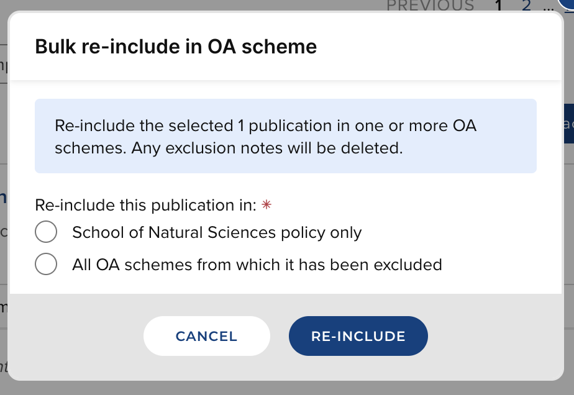Click the red required asterisk icon
The width and height of the screenshot is (574, 395).
coord(266,206)
